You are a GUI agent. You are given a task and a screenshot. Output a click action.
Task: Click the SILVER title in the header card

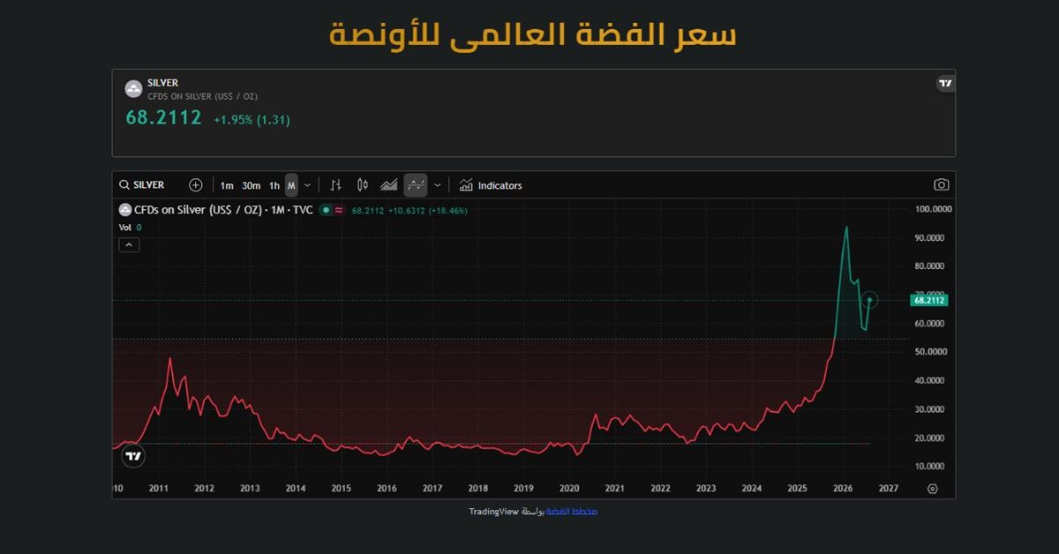tap(162, 83)
